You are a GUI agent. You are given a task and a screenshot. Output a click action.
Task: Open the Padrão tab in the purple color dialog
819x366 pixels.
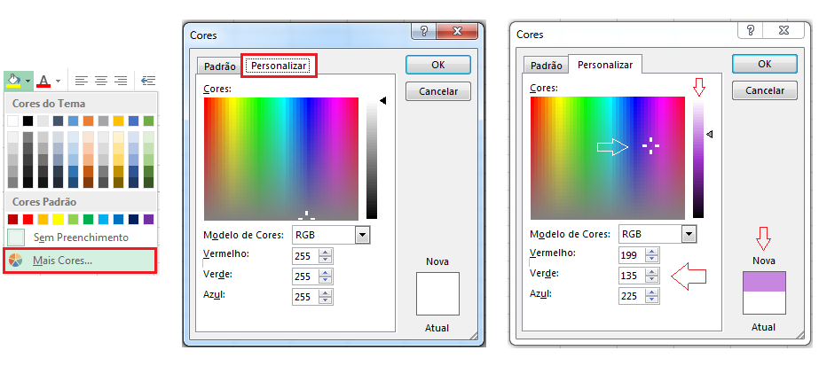coord(546,65)
